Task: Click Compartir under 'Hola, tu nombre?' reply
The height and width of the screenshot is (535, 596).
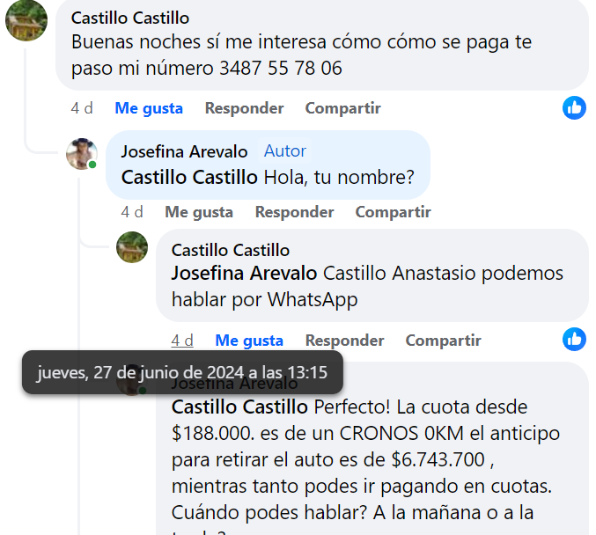Action: click(x=393, y=212)
